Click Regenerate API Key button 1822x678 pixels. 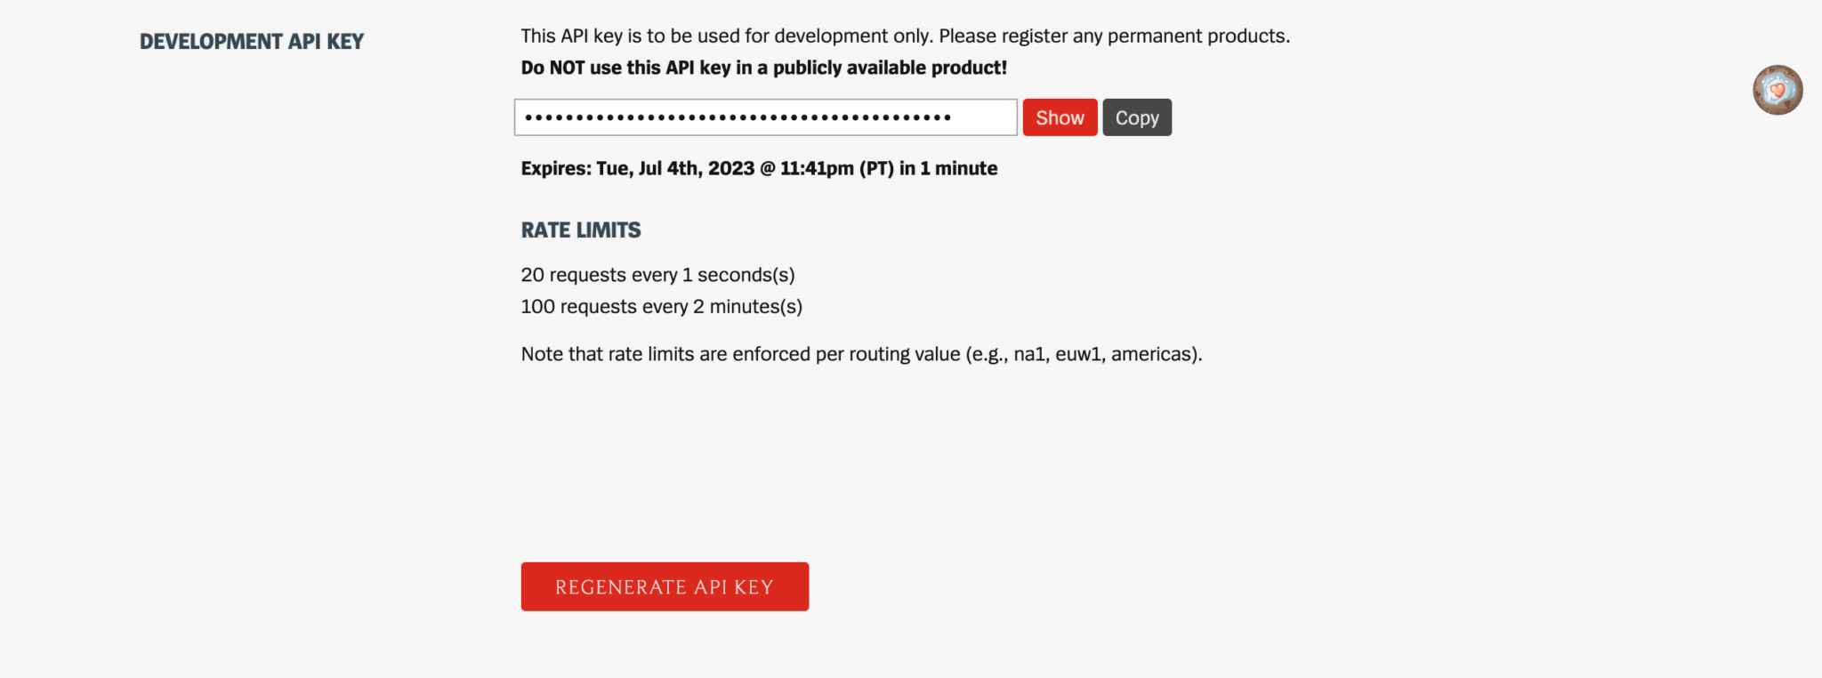[x=665, y=586]
